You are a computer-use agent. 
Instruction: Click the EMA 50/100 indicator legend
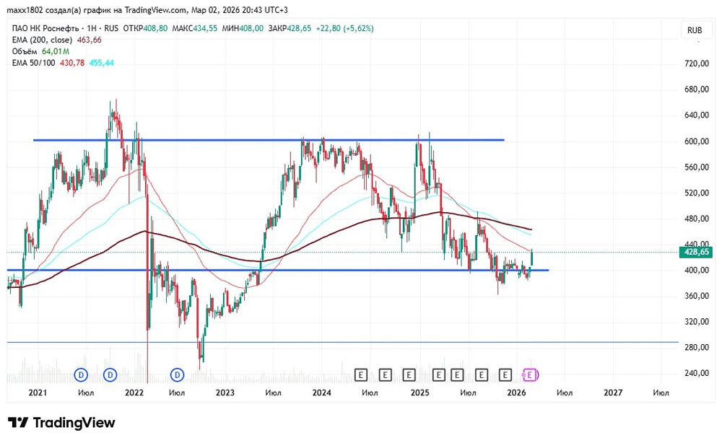[34, 63]
